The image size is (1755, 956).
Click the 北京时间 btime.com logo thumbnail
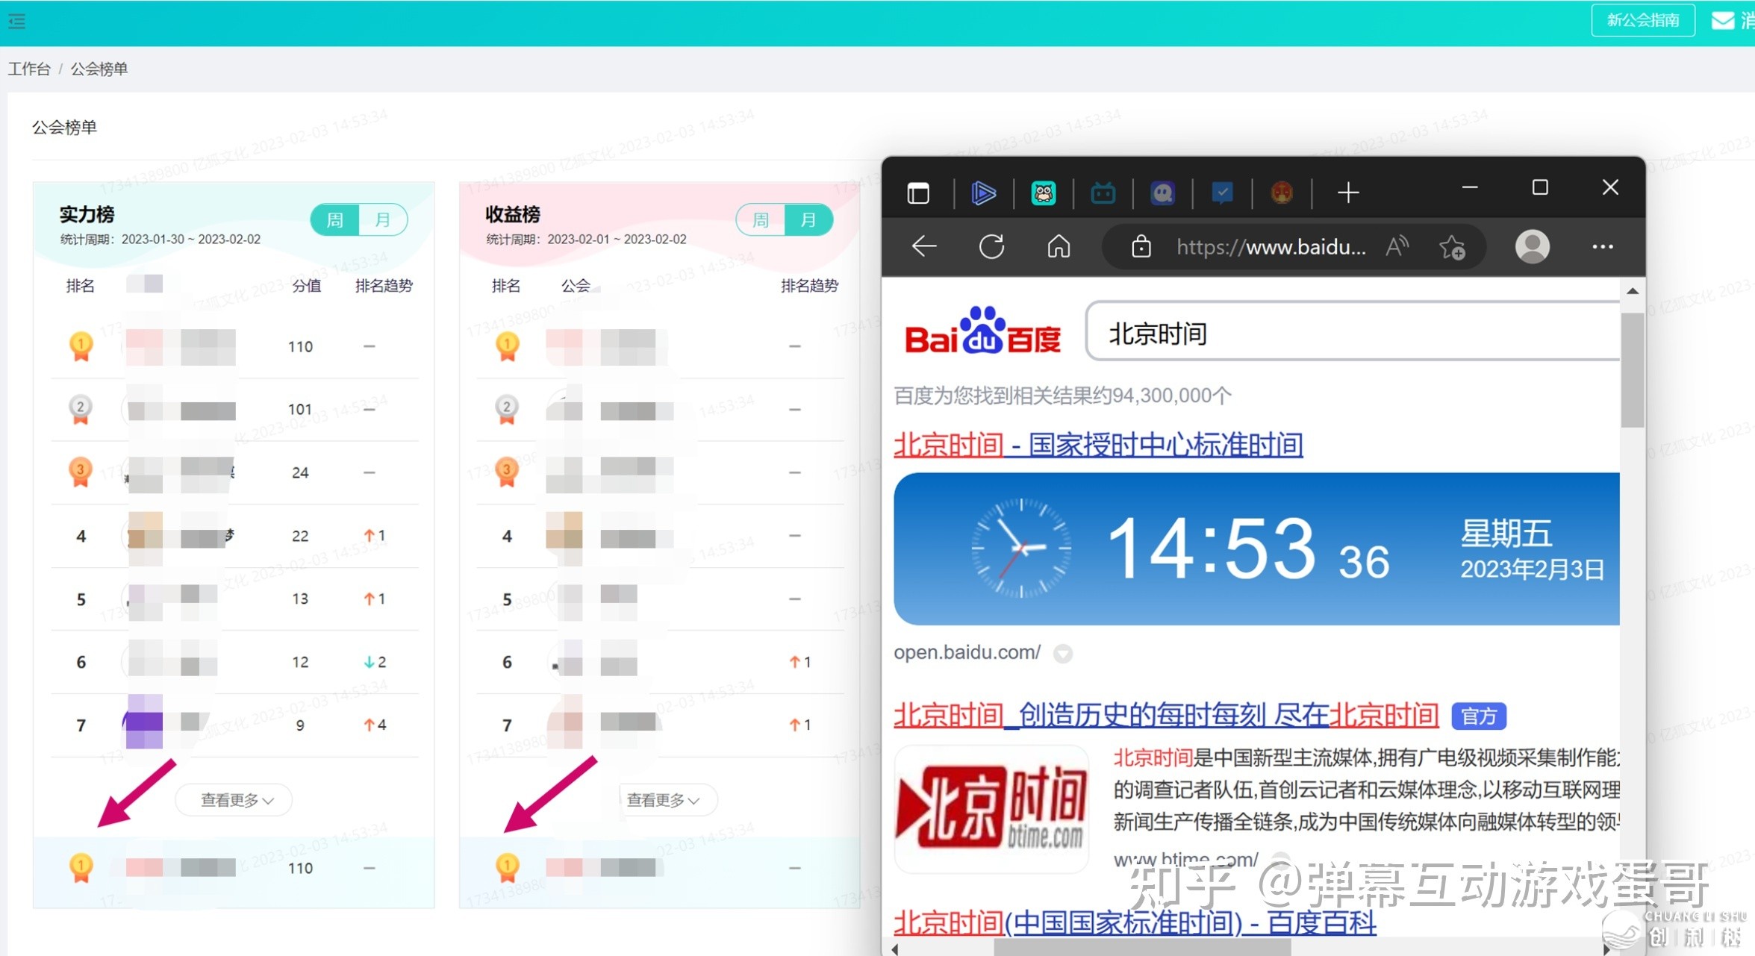(x=991, y=809)
